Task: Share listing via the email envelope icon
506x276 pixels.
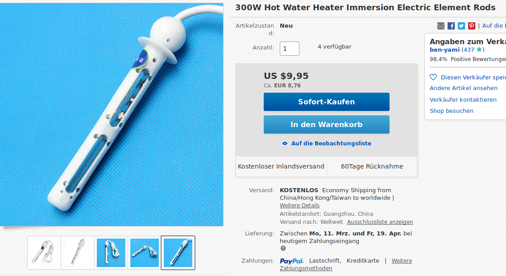Action: [440, 26]
